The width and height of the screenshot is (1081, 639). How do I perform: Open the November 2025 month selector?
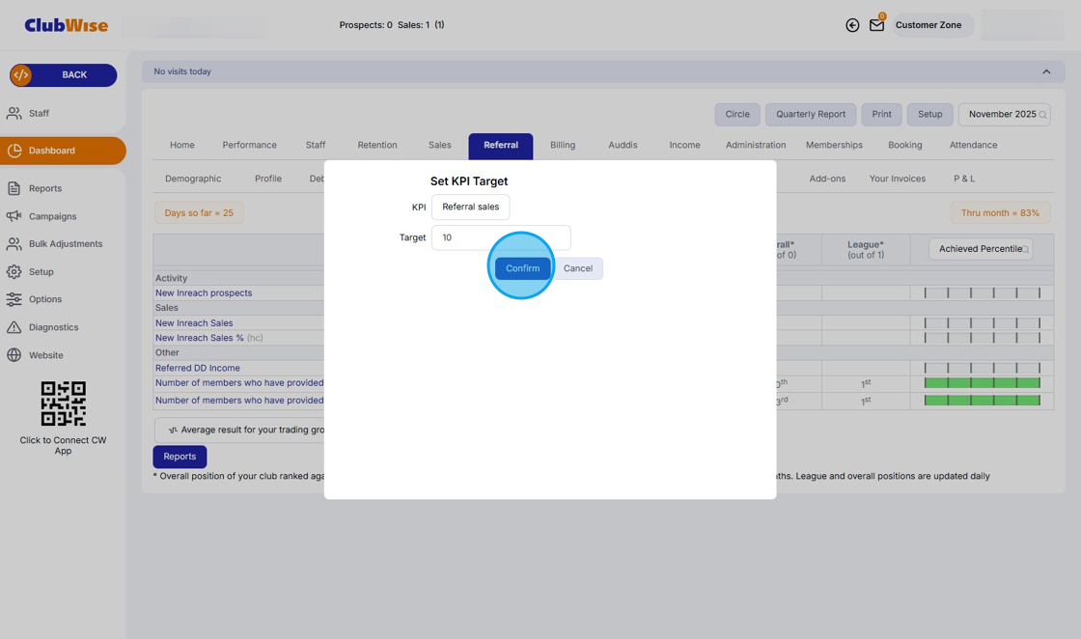pyautogui.click(x=1005, y=115)
